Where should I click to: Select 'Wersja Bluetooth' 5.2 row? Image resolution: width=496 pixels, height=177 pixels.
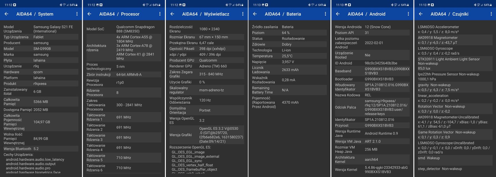[x=41, y=149]
